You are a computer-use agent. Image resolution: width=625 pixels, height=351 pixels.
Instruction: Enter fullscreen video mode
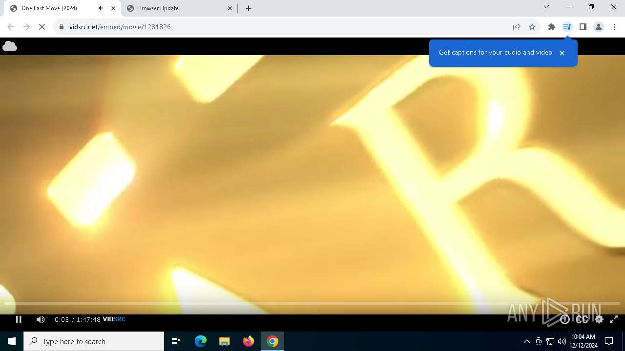[x=614, y=319]
